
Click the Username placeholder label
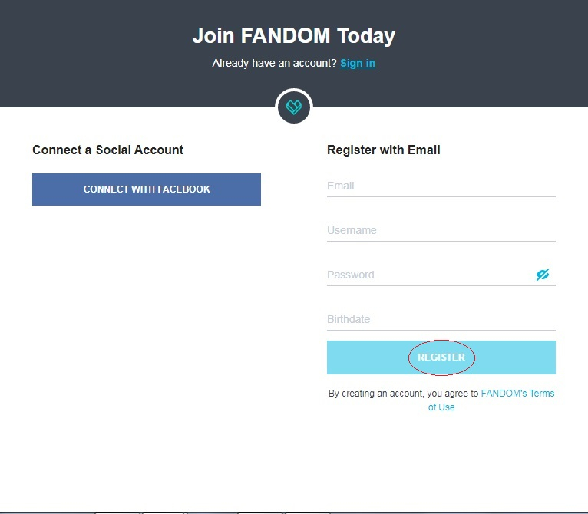(352, 230)
